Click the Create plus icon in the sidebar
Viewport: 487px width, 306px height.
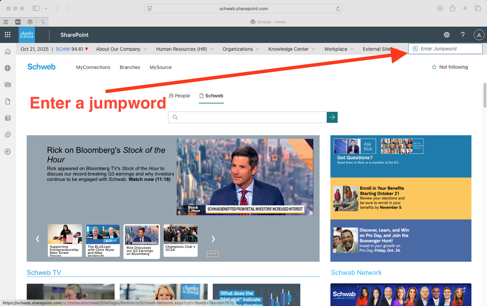tap(7, 151)
